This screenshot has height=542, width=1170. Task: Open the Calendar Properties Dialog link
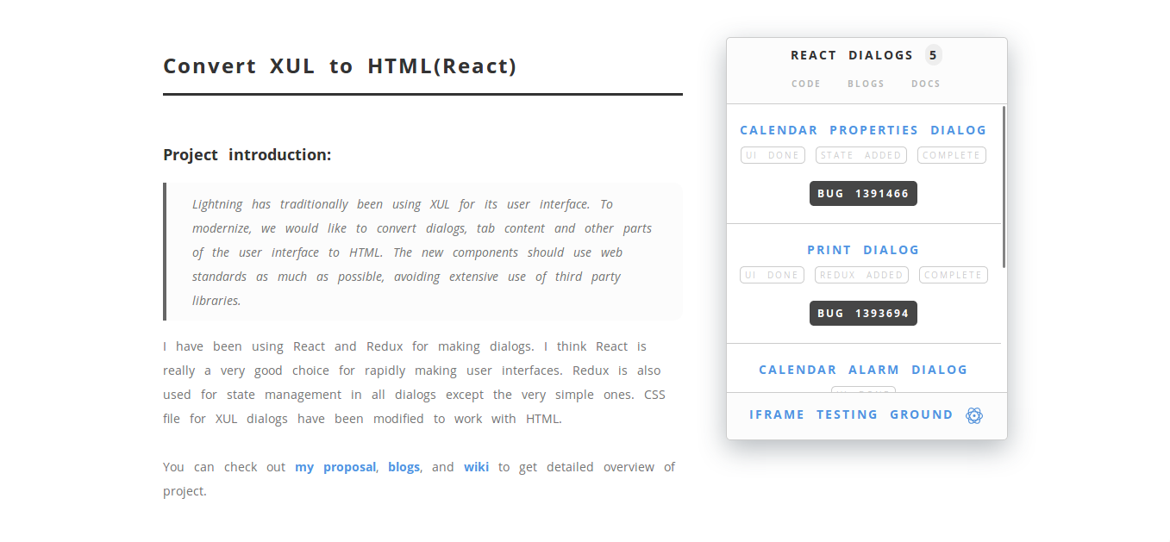coord(863,129)
